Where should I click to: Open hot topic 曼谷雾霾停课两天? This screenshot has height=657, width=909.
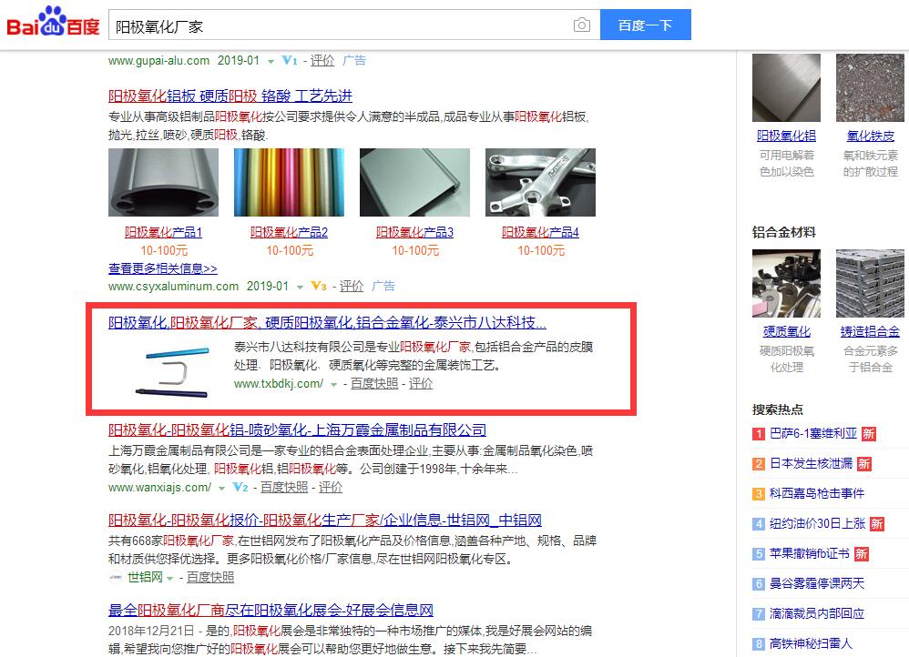click(817, 584)
